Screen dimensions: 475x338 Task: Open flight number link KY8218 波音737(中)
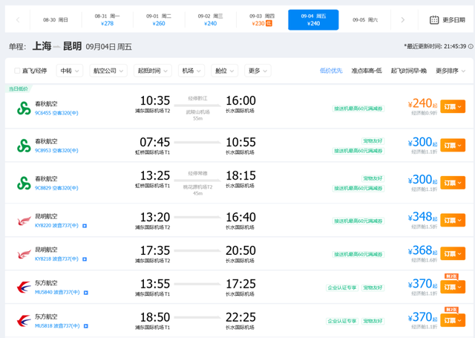tap(56, 259)
